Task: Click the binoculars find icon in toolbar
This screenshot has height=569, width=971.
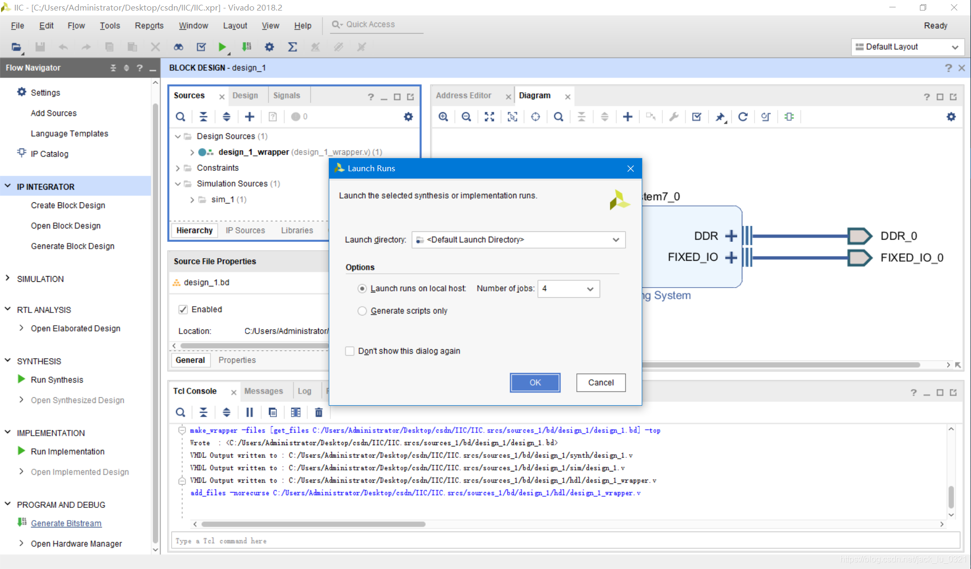Action: click(179, 47)
